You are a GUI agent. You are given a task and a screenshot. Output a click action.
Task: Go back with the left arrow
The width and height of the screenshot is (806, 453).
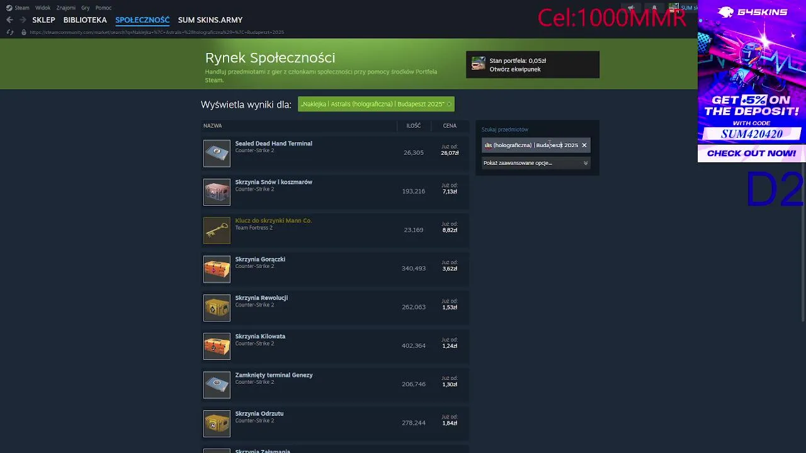9,20
